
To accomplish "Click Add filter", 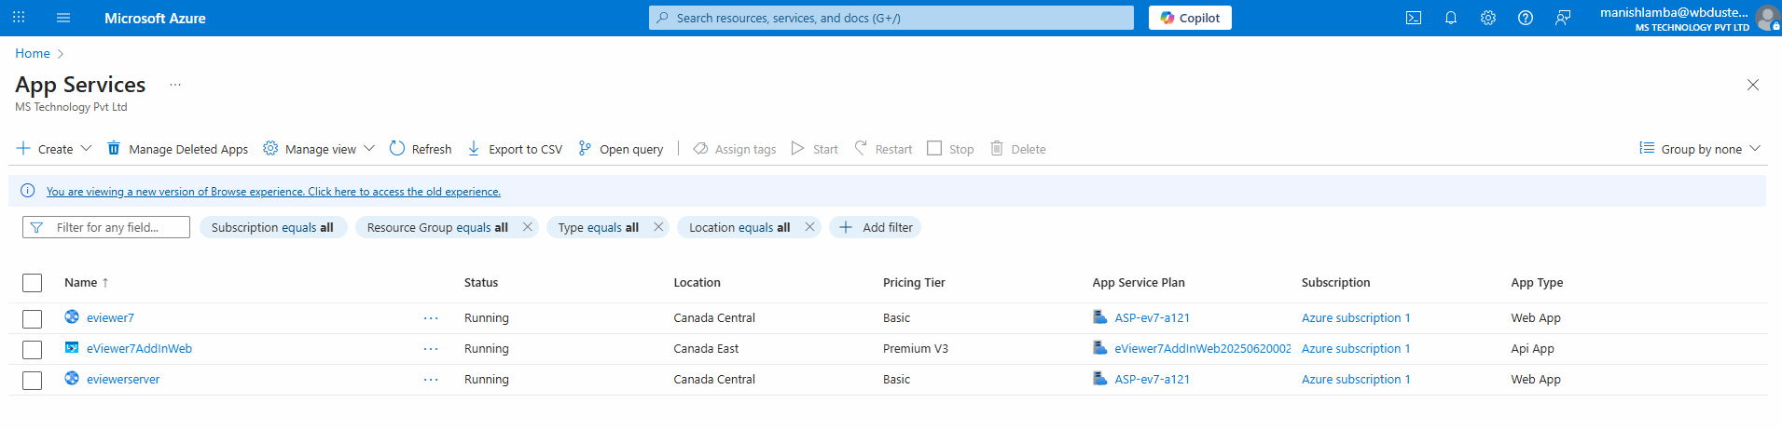I will coord(875,227).
